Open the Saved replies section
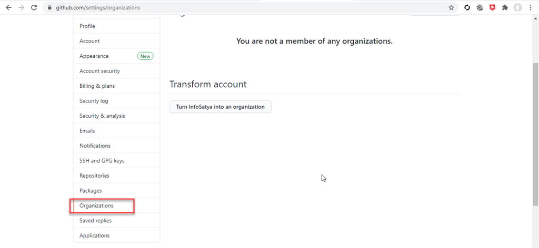 click(x=95, y=221)
